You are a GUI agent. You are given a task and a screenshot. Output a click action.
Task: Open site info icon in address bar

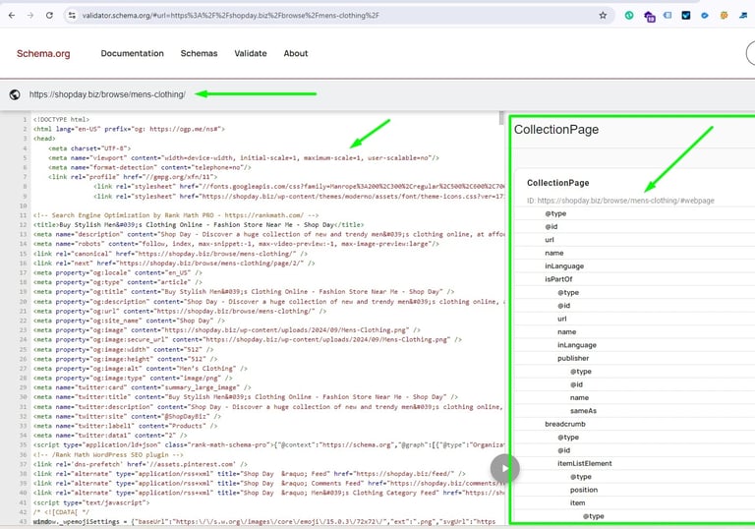tap(72, 16)
